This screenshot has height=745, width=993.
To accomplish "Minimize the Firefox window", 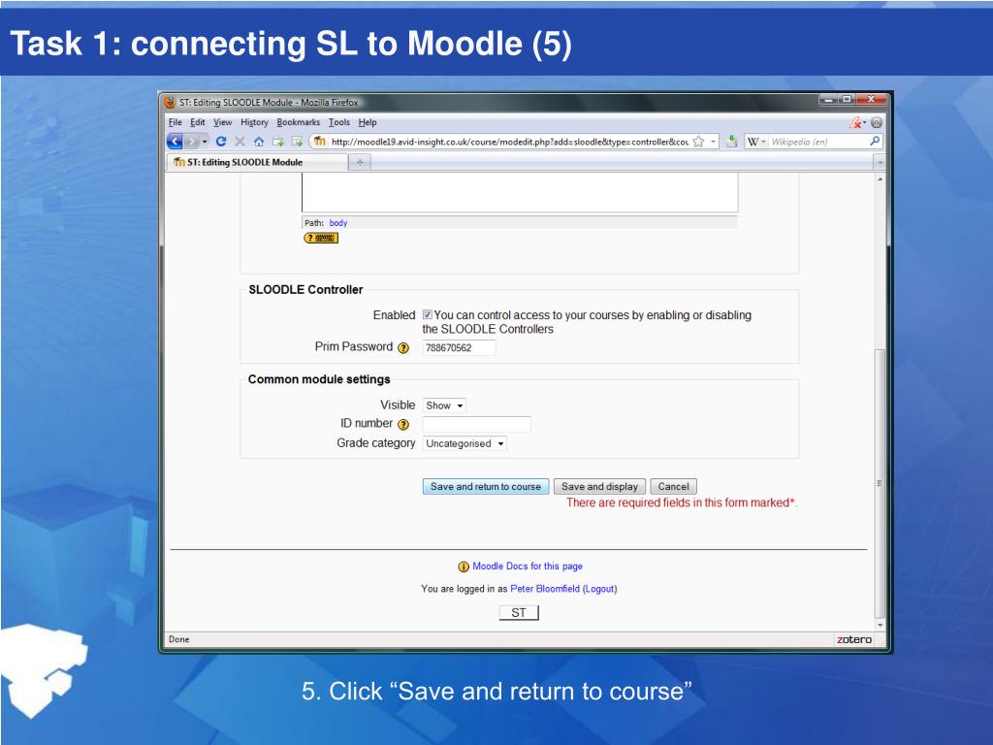I will coord(828,100).
